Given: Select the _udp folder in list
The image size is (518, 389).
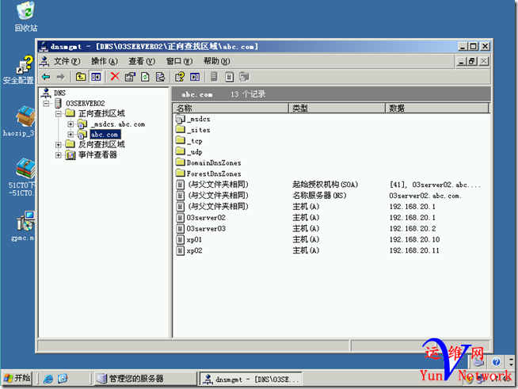Looking at the screenshot, I should 195,152.
